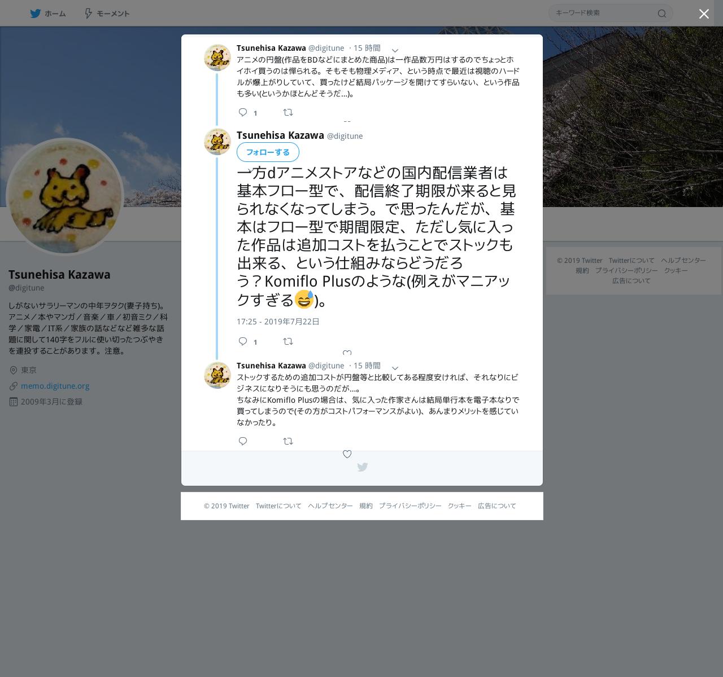
Task: Open モーメント in top navigation
Action: click(107, 14)
